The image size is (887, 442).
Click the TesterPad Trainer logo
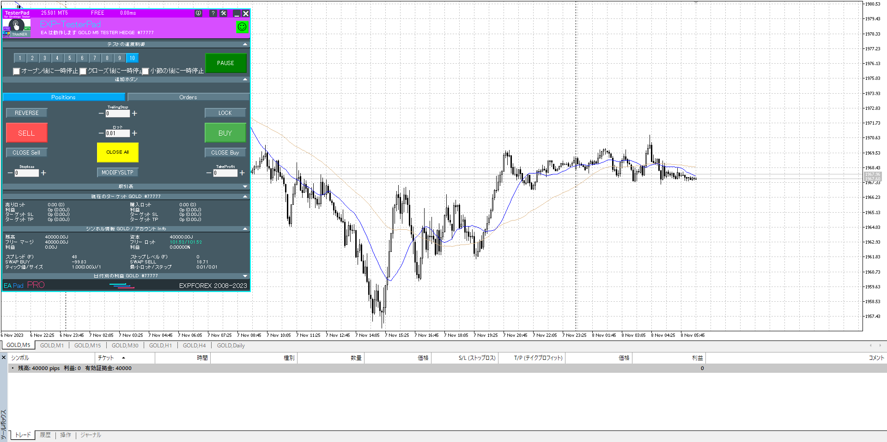17,27
